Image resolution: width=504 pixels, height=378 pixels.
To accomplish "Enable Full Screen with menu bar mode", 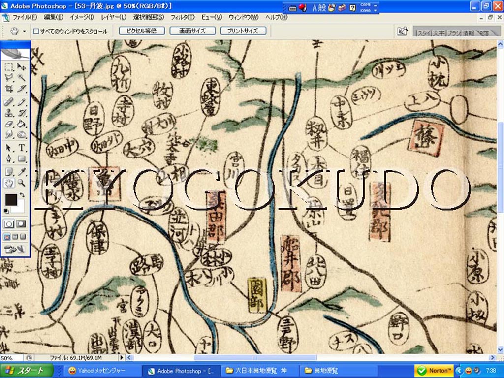I will pyautogui.click(x=15, y=237).
